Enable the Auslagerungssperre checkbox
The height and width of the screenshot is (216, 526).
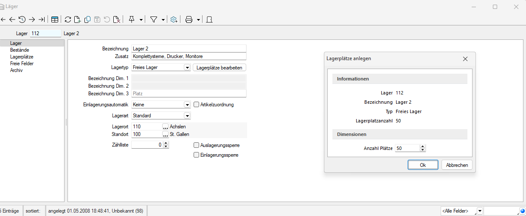coord(197,145)
